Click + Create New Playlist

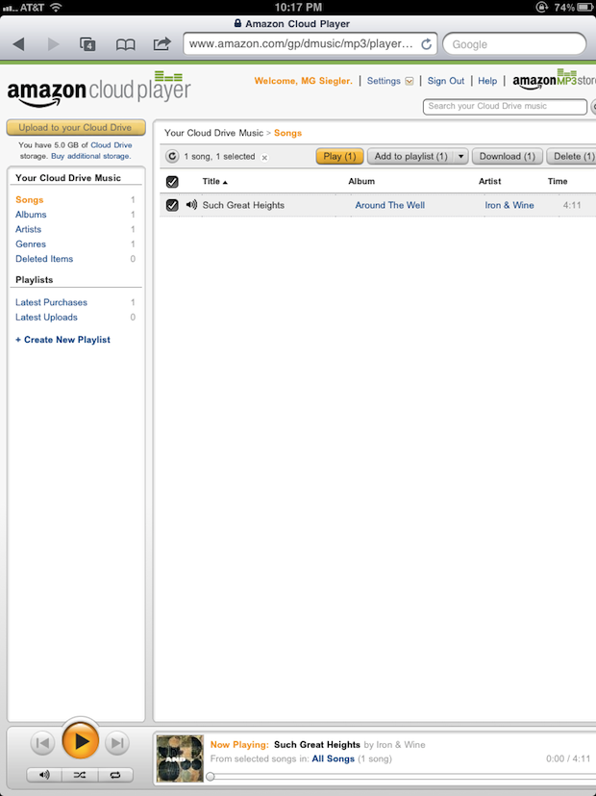[62, 340]
